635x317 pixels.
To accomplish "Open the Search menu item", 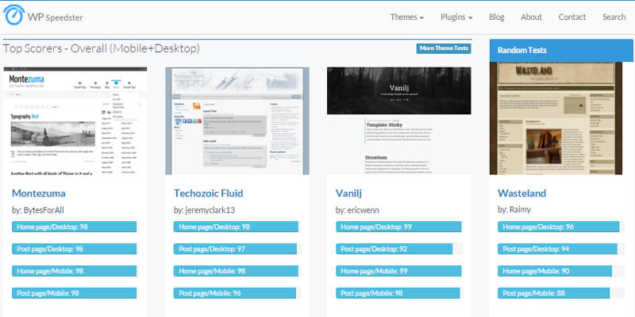I will [x=614, y=17].
